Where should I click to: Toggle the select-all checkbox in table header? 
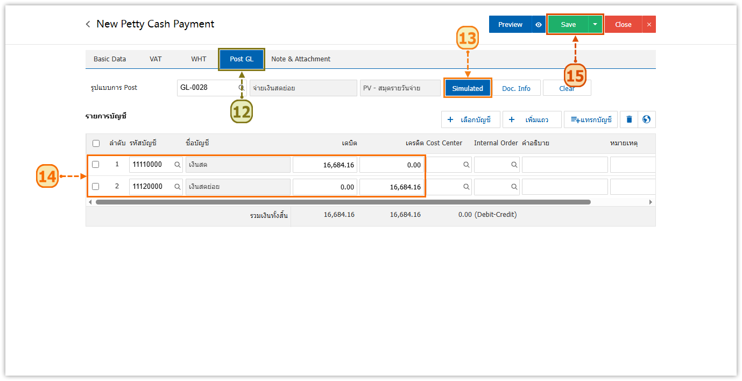coord(96,144)
